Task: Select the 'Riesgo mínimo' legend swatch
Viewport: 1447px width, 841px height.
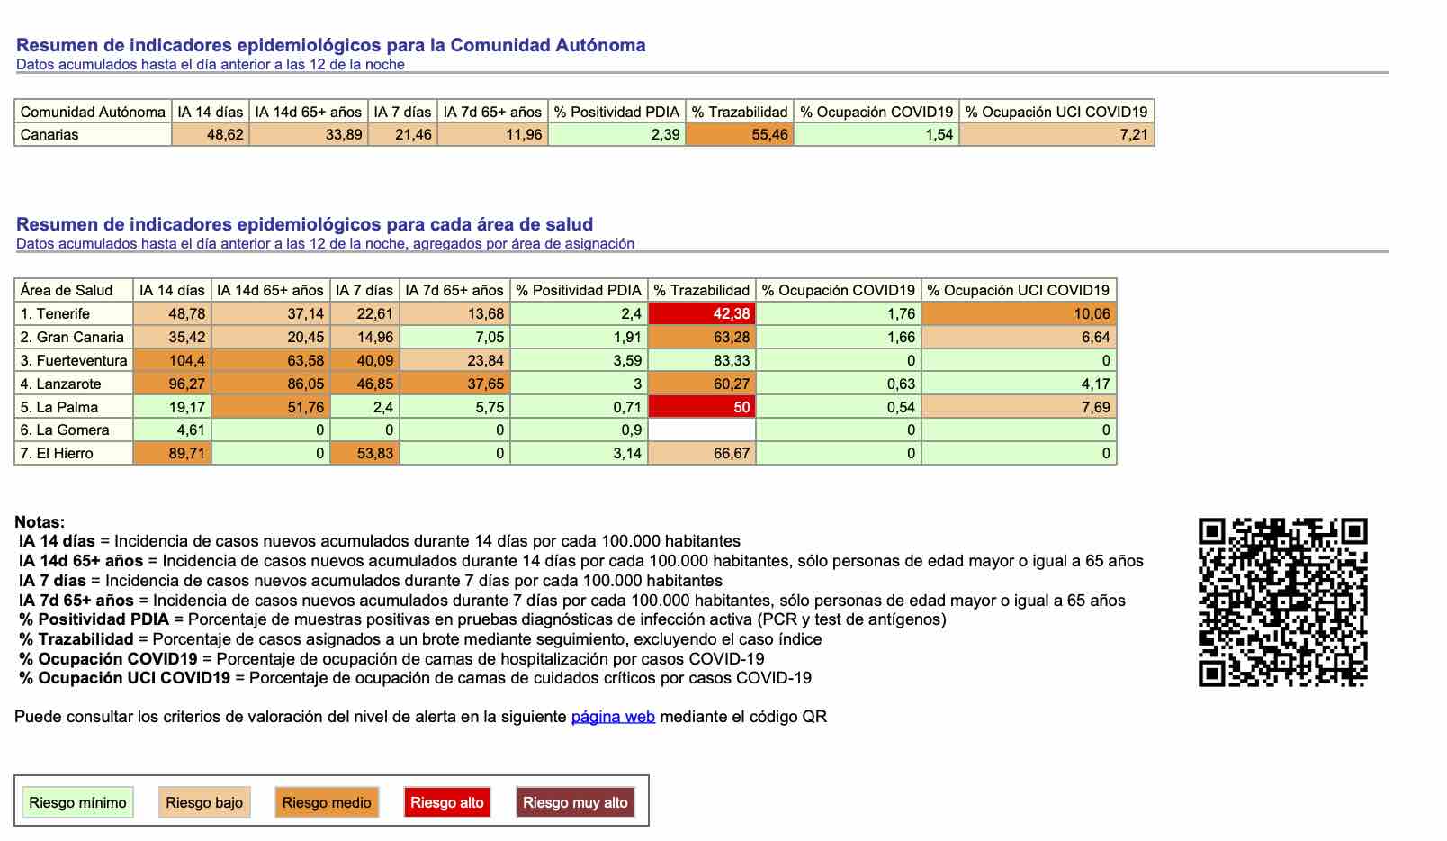Action: [x=77, y=802]
